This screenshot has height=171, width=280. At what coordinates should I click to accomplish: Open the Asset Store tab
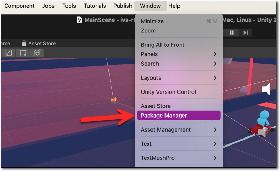(42, 44)
